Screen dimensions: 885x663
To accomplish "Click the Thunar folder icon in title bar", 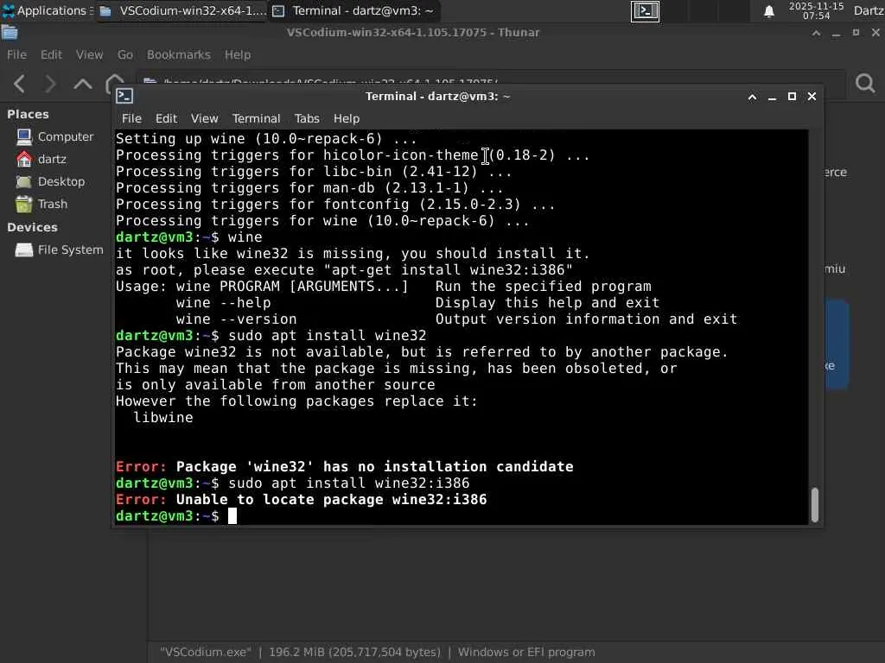I will (x=9, y=33).
